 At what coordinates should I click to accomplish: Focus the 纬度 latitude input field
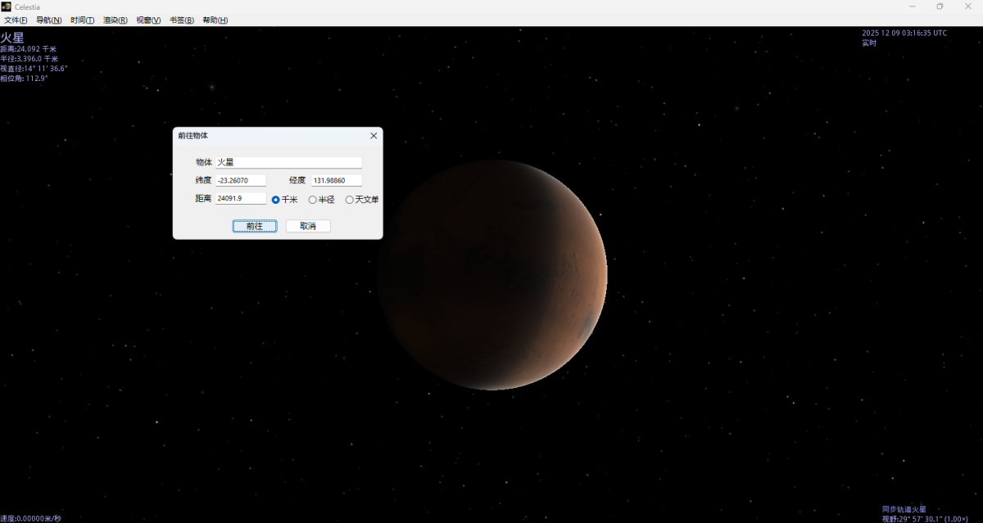click(241, 181)
